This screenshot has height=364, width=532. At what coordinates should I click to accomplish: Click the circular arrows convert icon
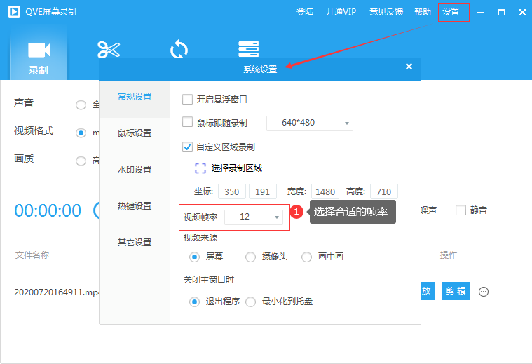[179, 49]
